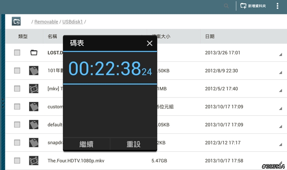The image size is (287, 170).
Task: Expand options arrow for 2012/8/9 22:30 row
Action: point(280,72)
